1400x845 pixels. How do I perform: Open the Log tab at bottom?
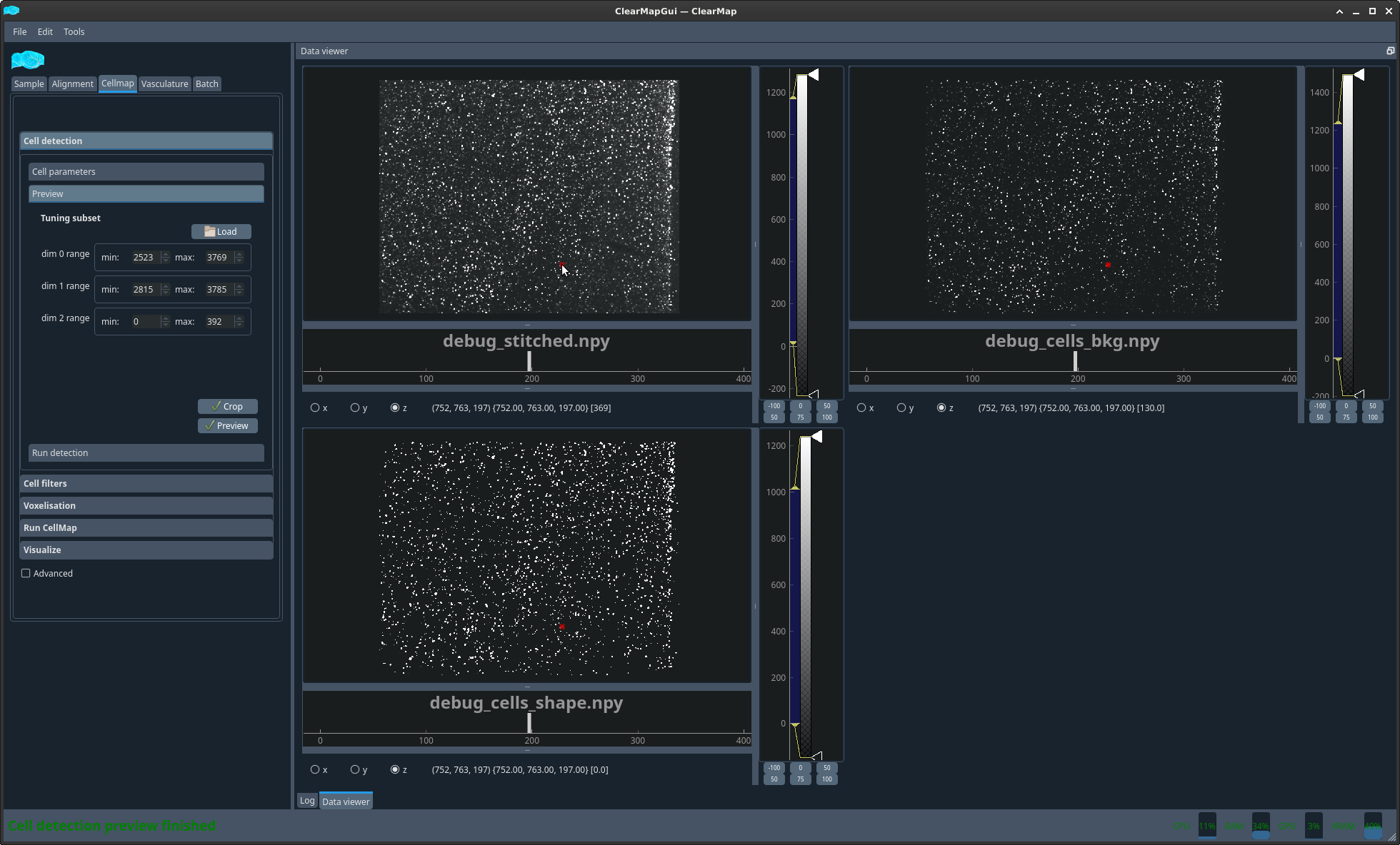click(x=307, y=801)
